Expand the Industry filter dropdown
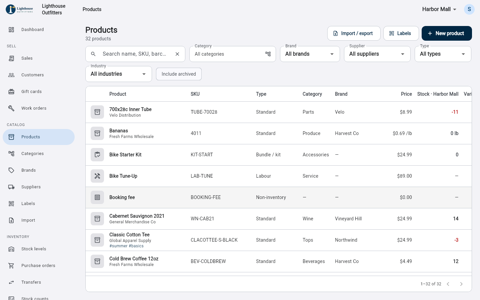The height and width of the screenshot is (300, 480). 119,74
